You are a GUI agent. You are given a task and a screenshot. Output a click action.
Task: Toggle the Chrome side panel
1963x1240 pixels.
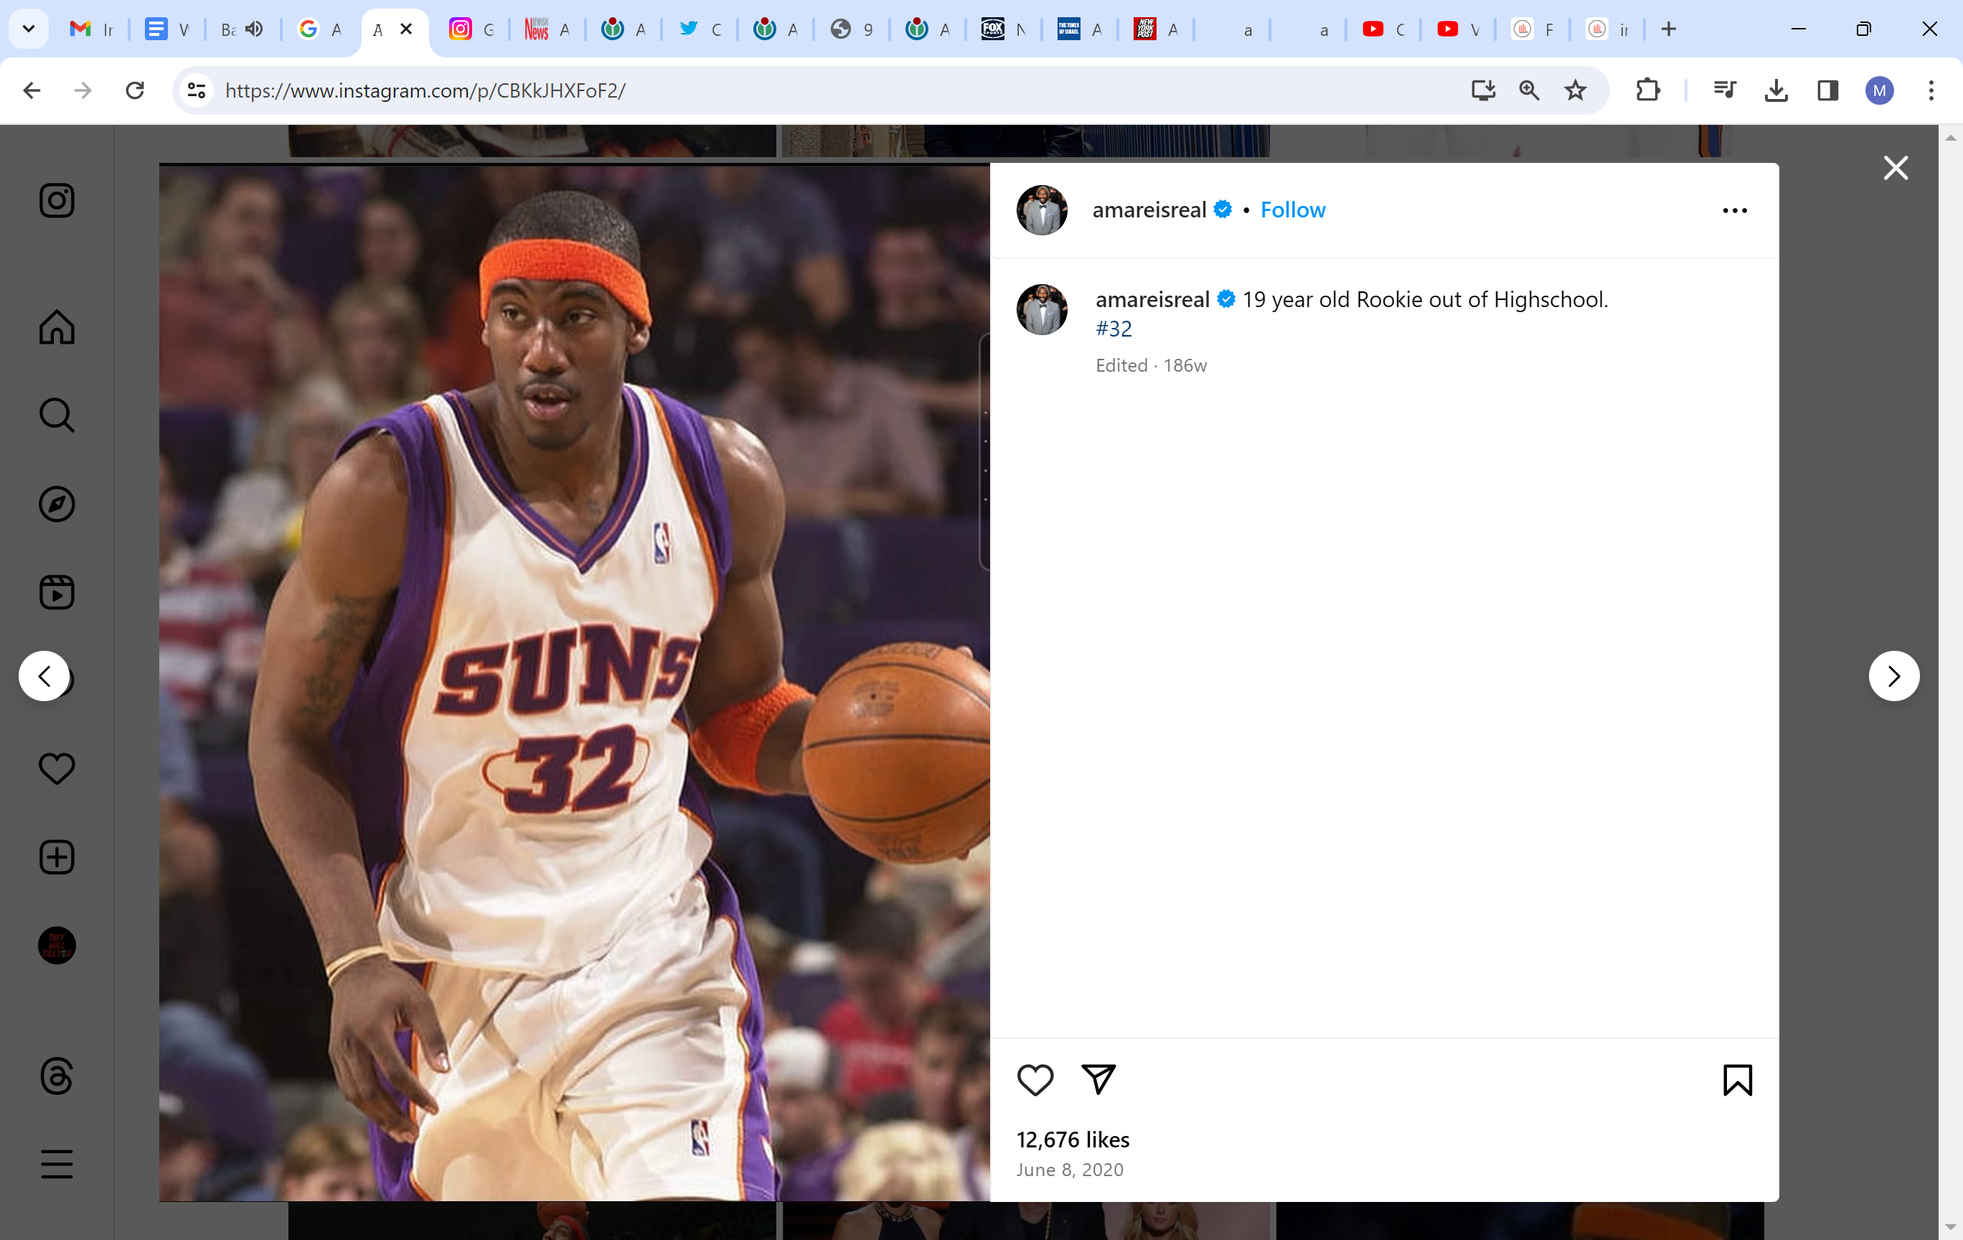click(1827, 90)
